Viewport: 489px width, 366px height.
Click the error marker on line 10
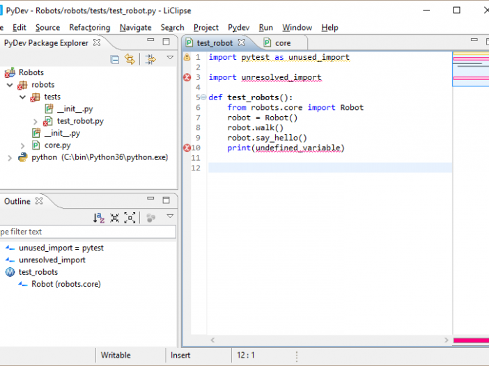[187, 148]
